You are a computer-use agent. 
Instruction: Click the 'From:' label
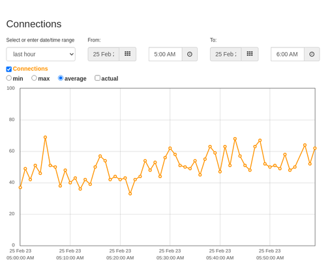(x=94, y=40)
